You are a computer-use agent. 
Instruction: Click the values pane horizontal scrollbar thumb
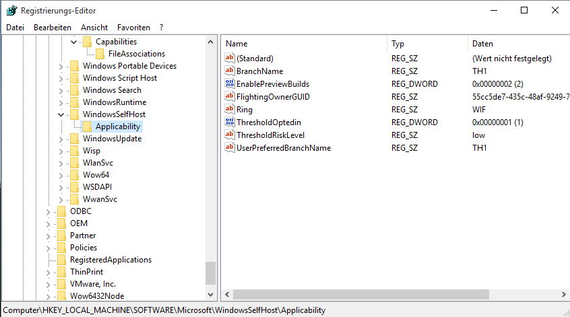tap(361, 295)
